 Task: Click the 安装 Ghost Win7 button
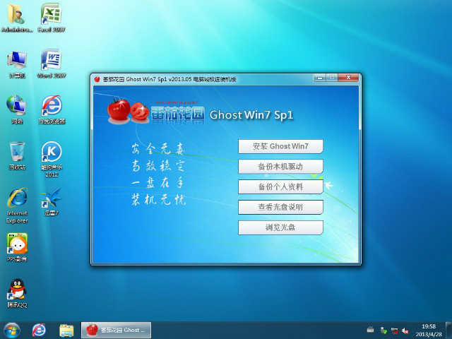click(x=280, y=146)
